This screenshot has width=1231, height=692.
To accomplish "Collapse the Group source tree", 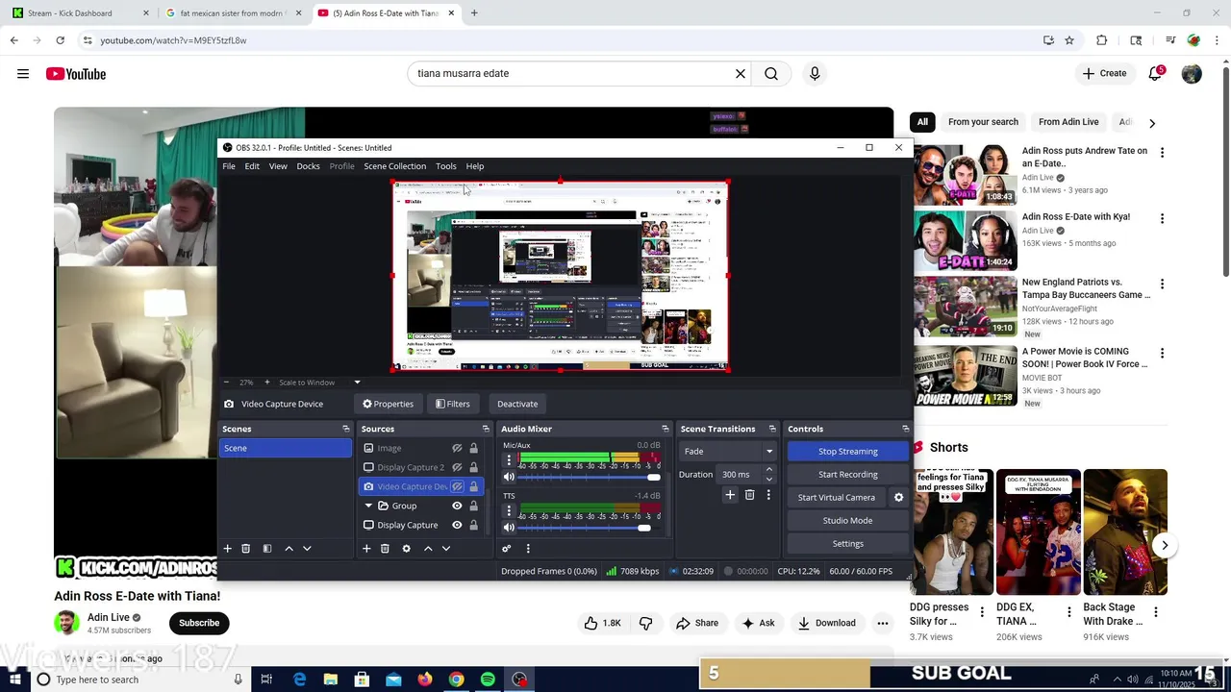I will (x=368, y=506).
